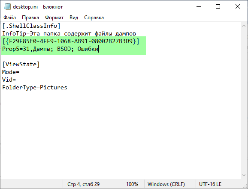Click the scrollbar up arrow
Screen dimensions: 248x189
coord(244,26)
